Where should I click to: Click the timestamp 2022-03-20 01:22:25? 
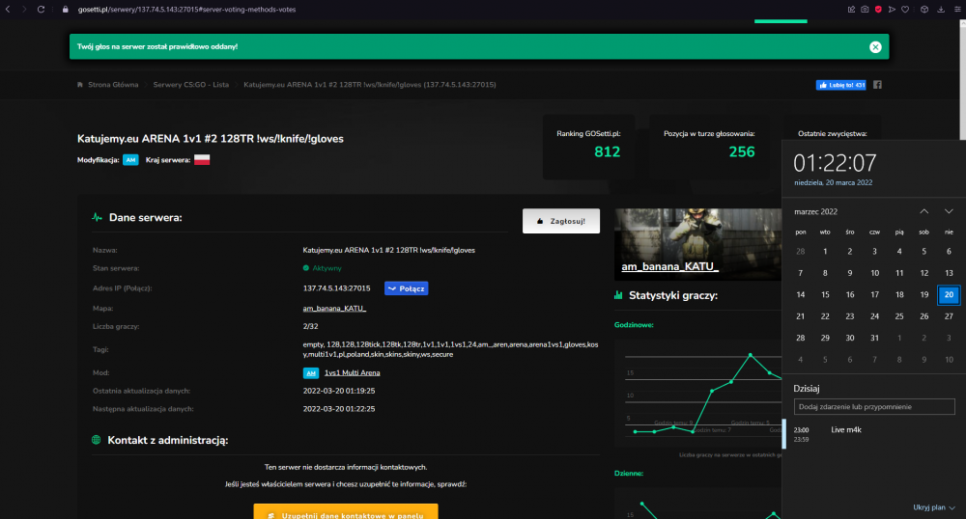coord(339,409)
